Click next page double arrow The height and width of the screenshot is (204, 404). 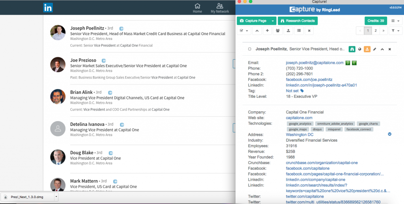[x=383, y=31]
